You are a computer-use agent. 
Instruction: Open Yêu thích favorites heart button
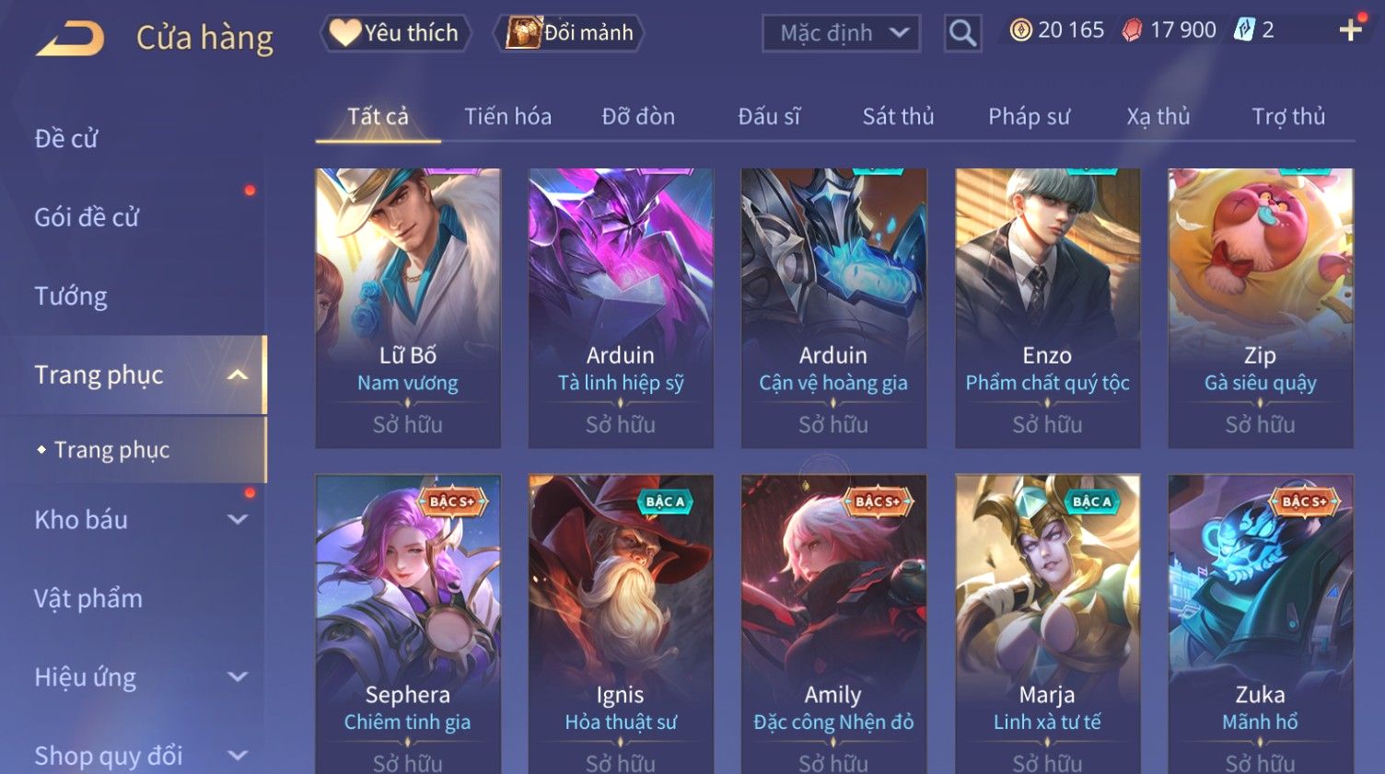point(395,33)
